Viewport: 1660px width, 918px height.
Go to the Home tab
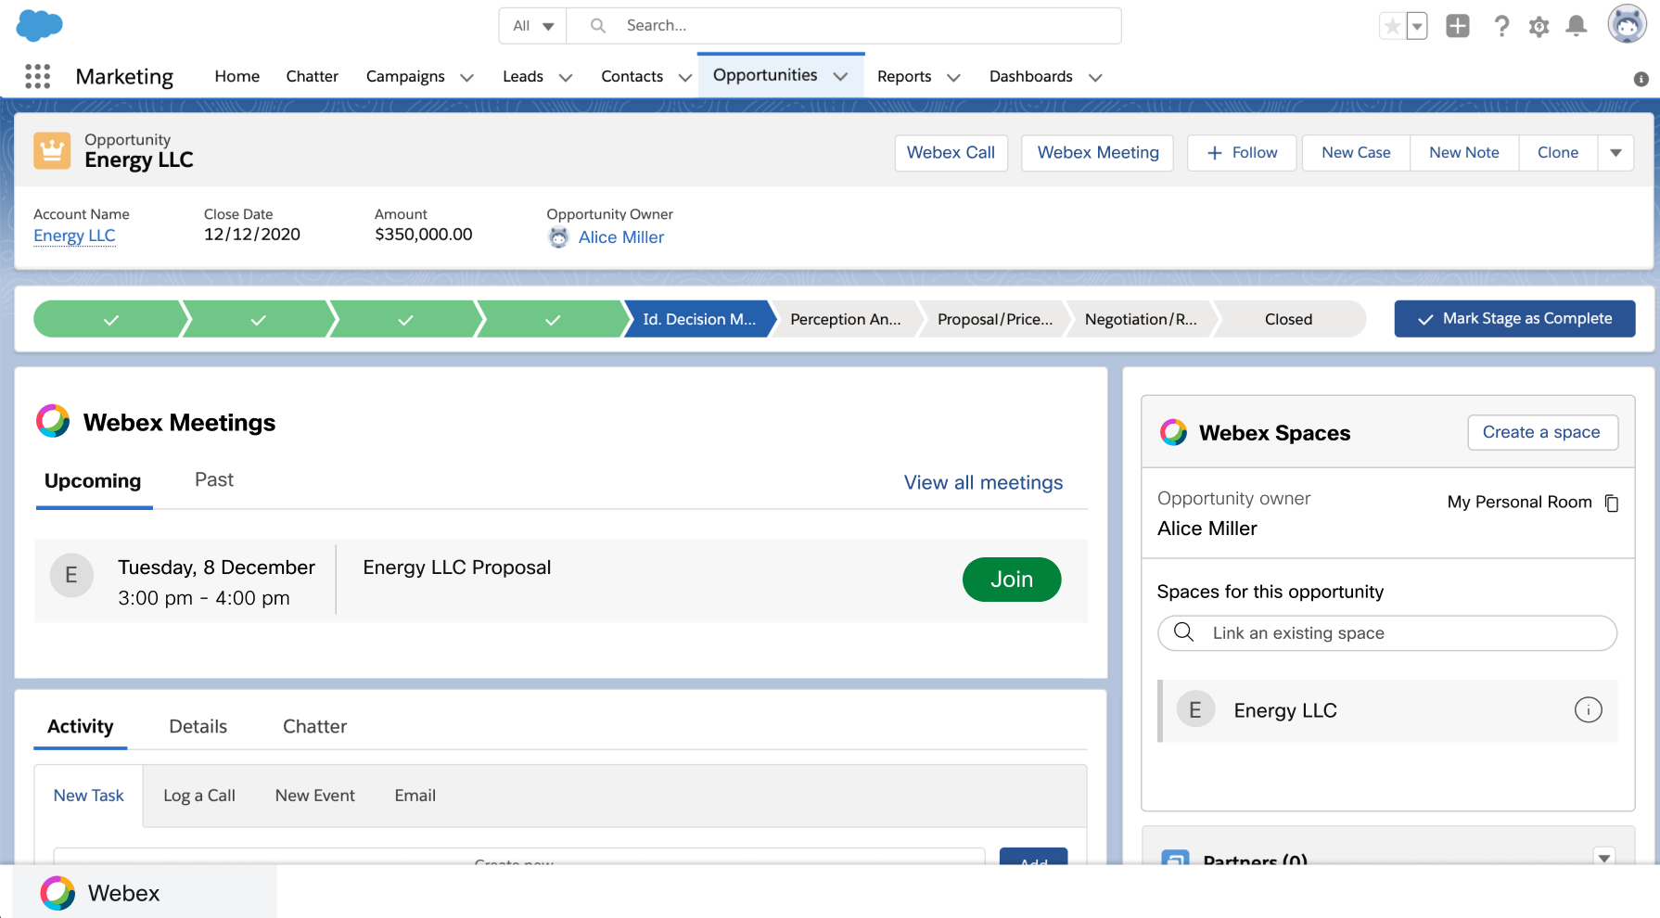[x=237, y=76]
